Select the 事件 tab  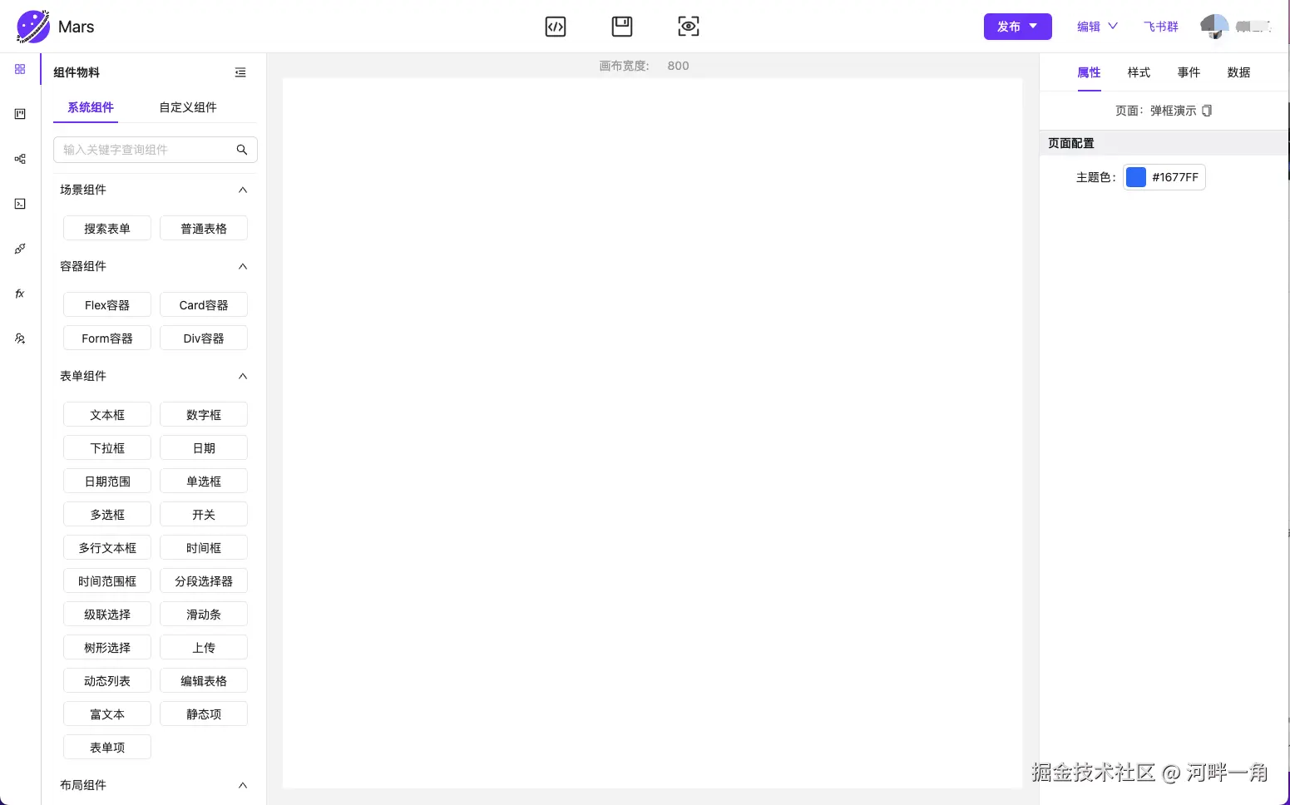coord(1189,72)
